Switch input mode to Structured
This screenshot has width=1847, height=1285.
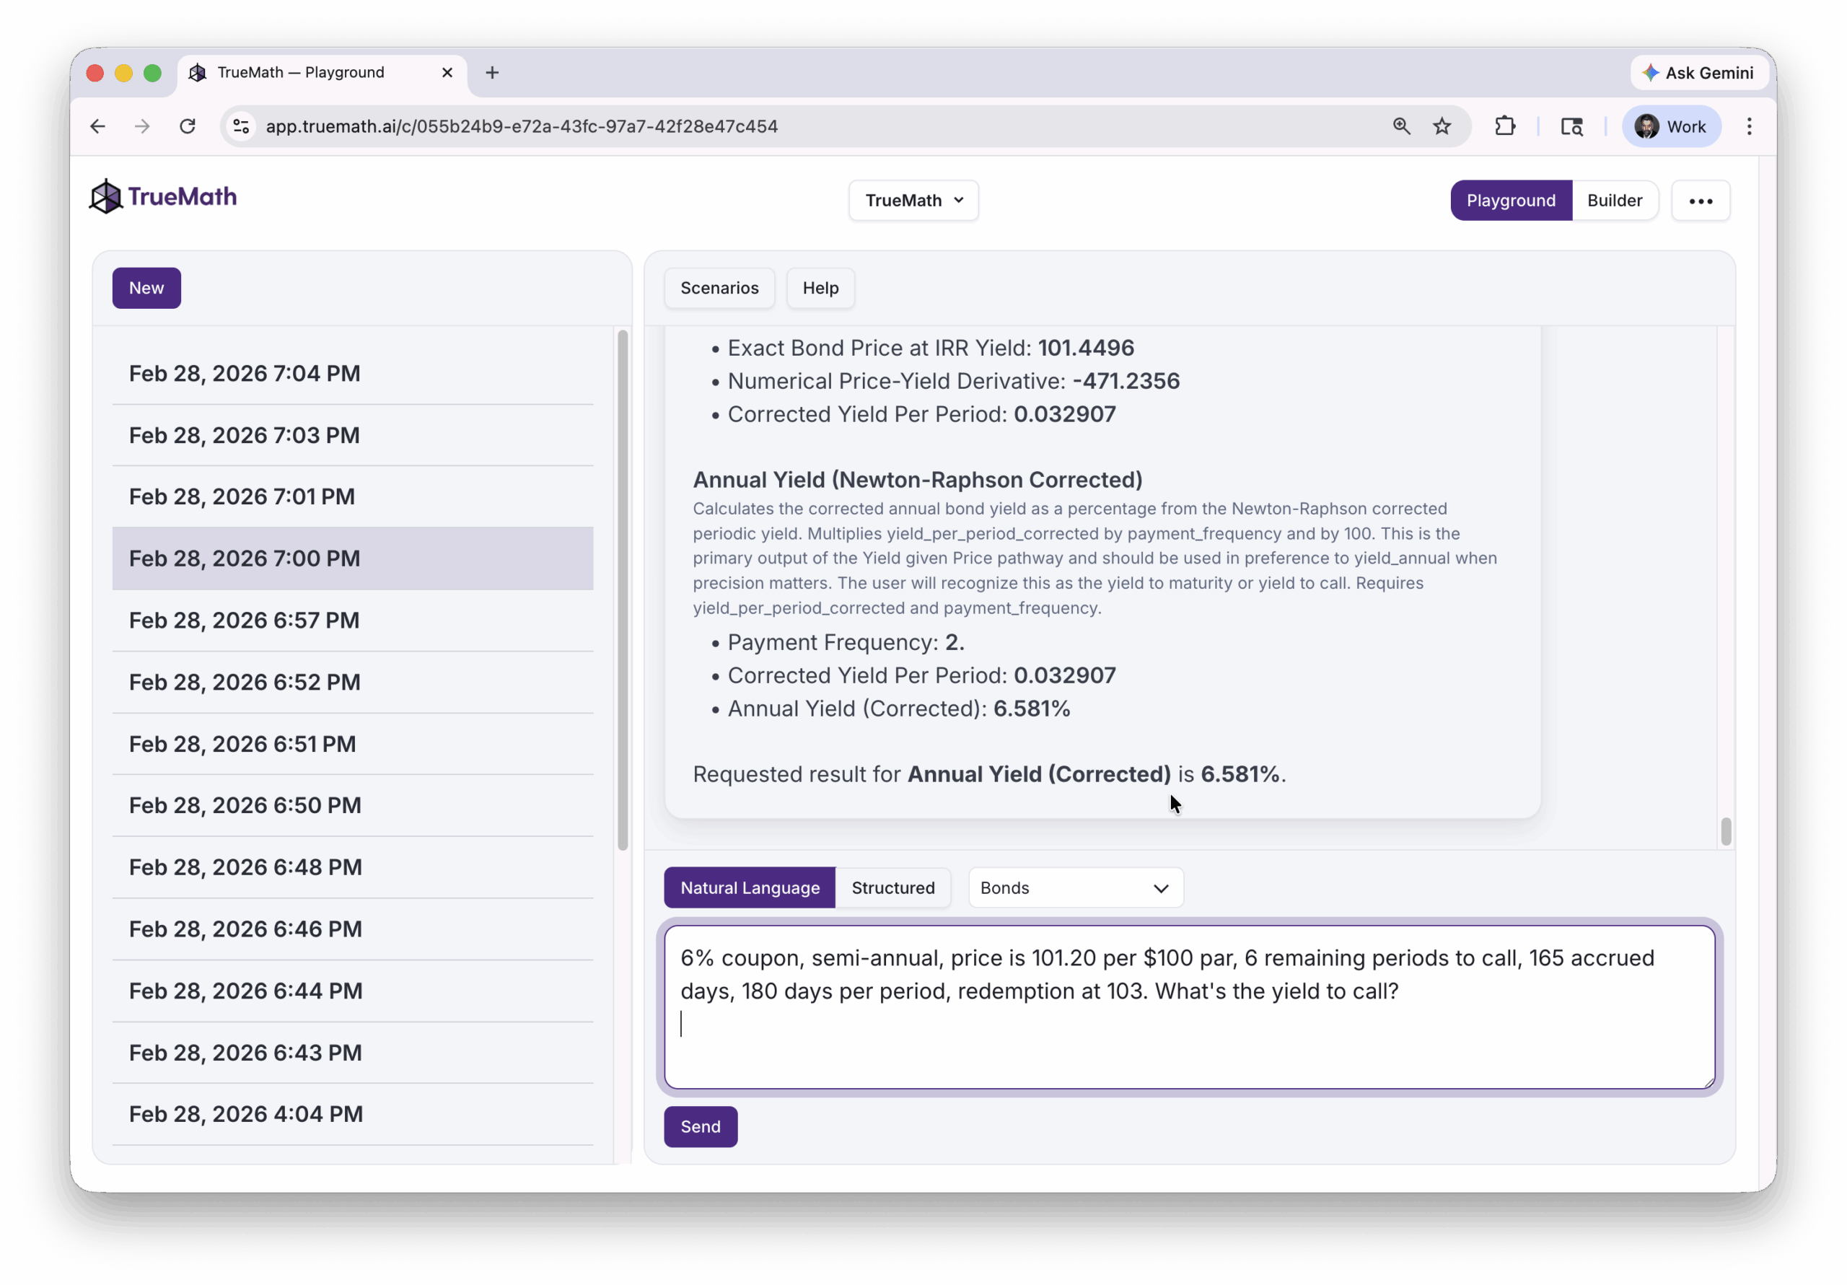tap(892, 887)
